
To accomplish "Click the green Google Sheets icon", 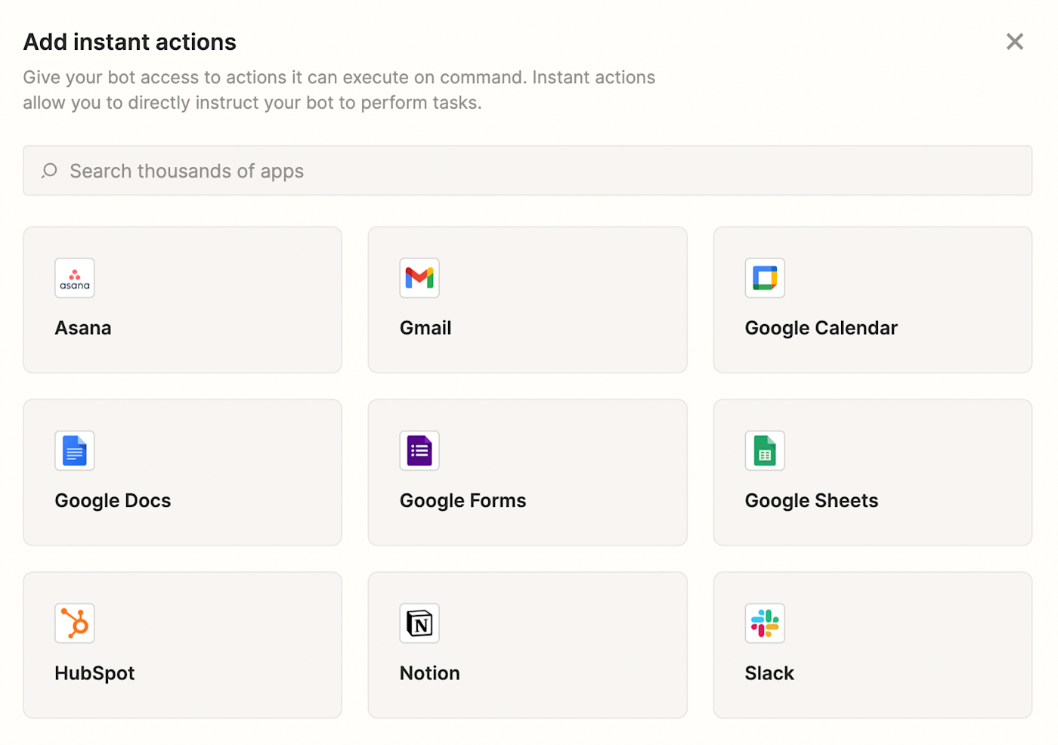I will coord(765,451).
